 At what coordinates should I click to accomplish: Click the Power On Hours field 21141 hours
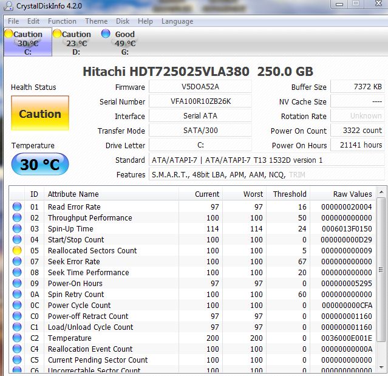[358, 145]
